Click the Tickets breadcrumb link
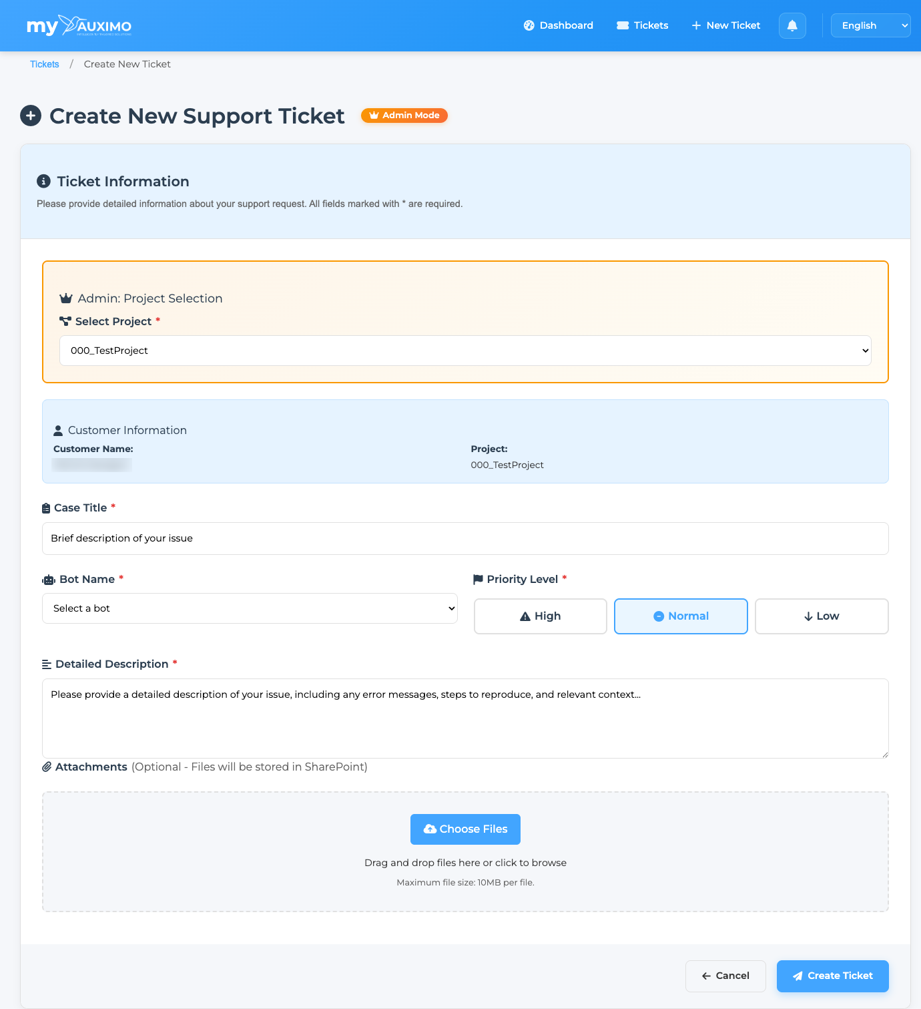 tap(45, 64)
